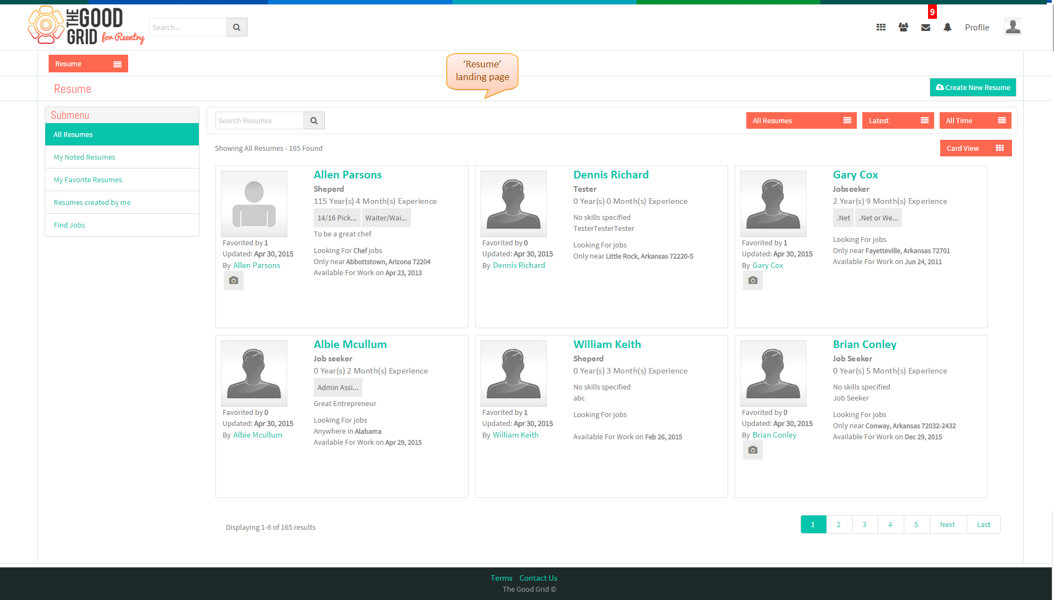1054x600 pixels.
Task: Open My Favorite Resumes submenu item
Action: (x=122, y=180)
